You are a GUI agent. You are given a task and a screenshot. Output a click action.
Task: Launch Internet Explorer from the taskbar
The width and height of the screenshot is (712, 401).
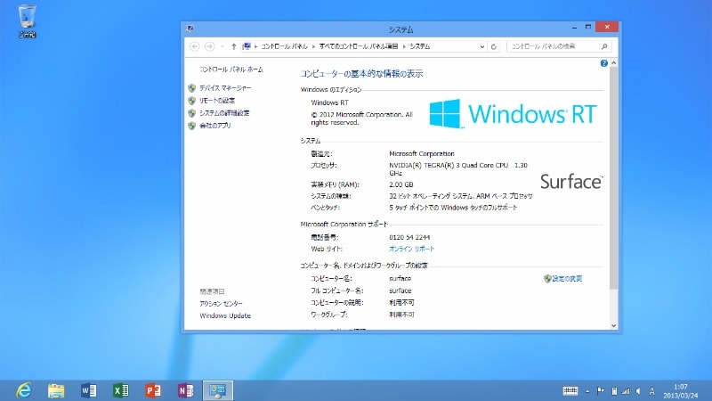(24, 390)
